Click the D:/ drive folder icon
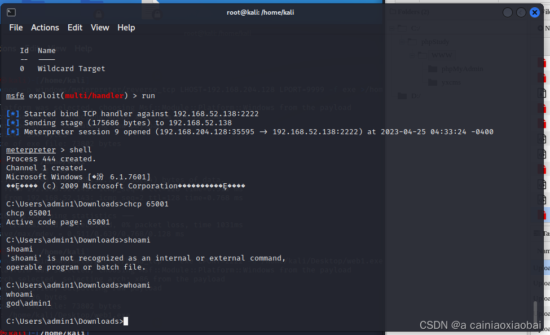 tap(402, 96)
